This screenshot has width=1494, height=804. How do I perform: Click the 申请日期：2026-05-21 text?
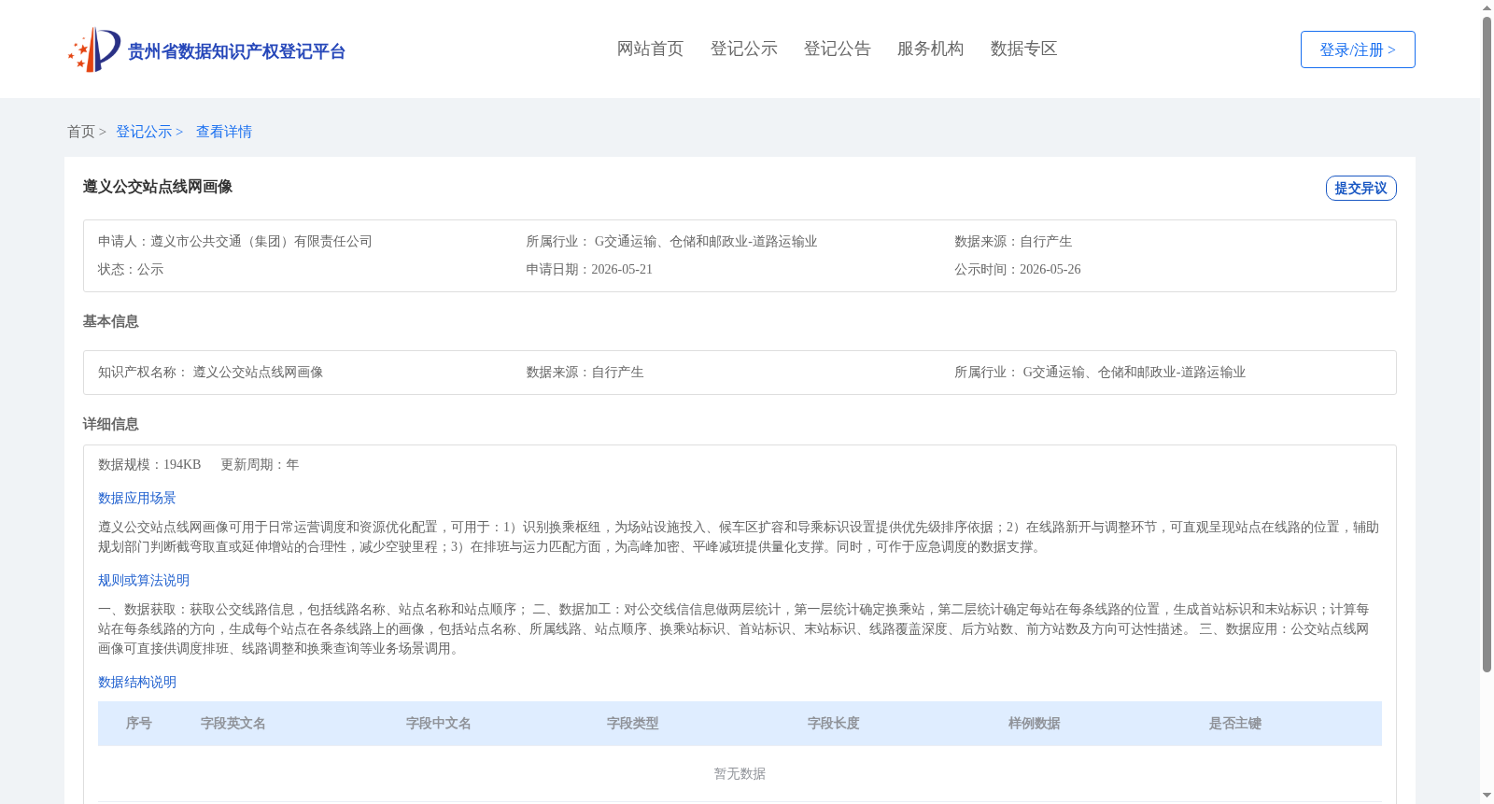[589, 269]
